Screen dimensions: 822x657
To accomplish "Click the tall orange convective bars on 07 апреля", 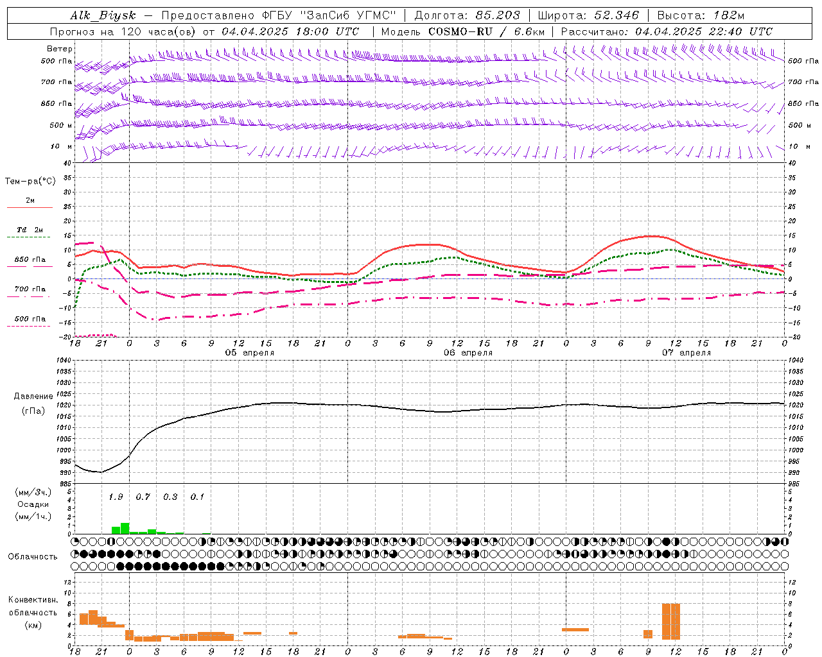I will (x=670, y=621).
